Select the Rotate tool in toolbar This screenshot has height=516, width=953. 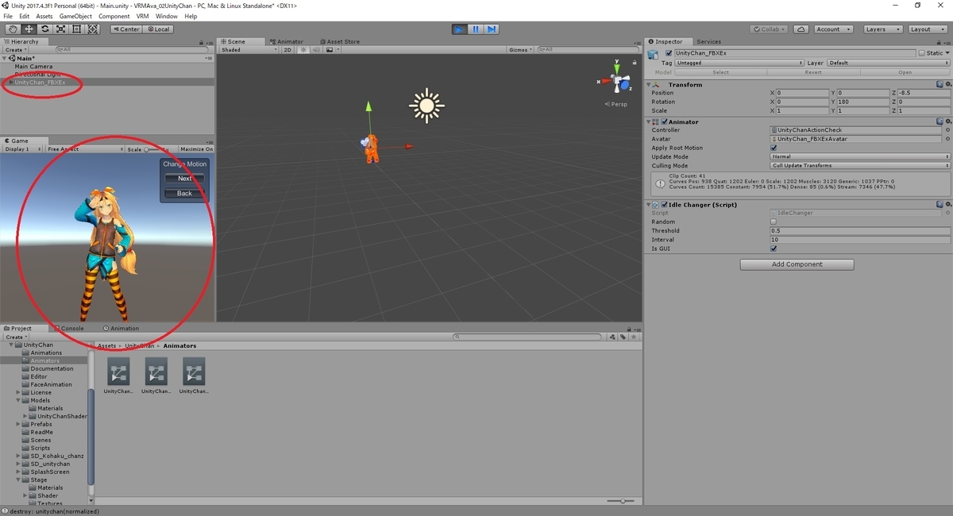point(44,29)
